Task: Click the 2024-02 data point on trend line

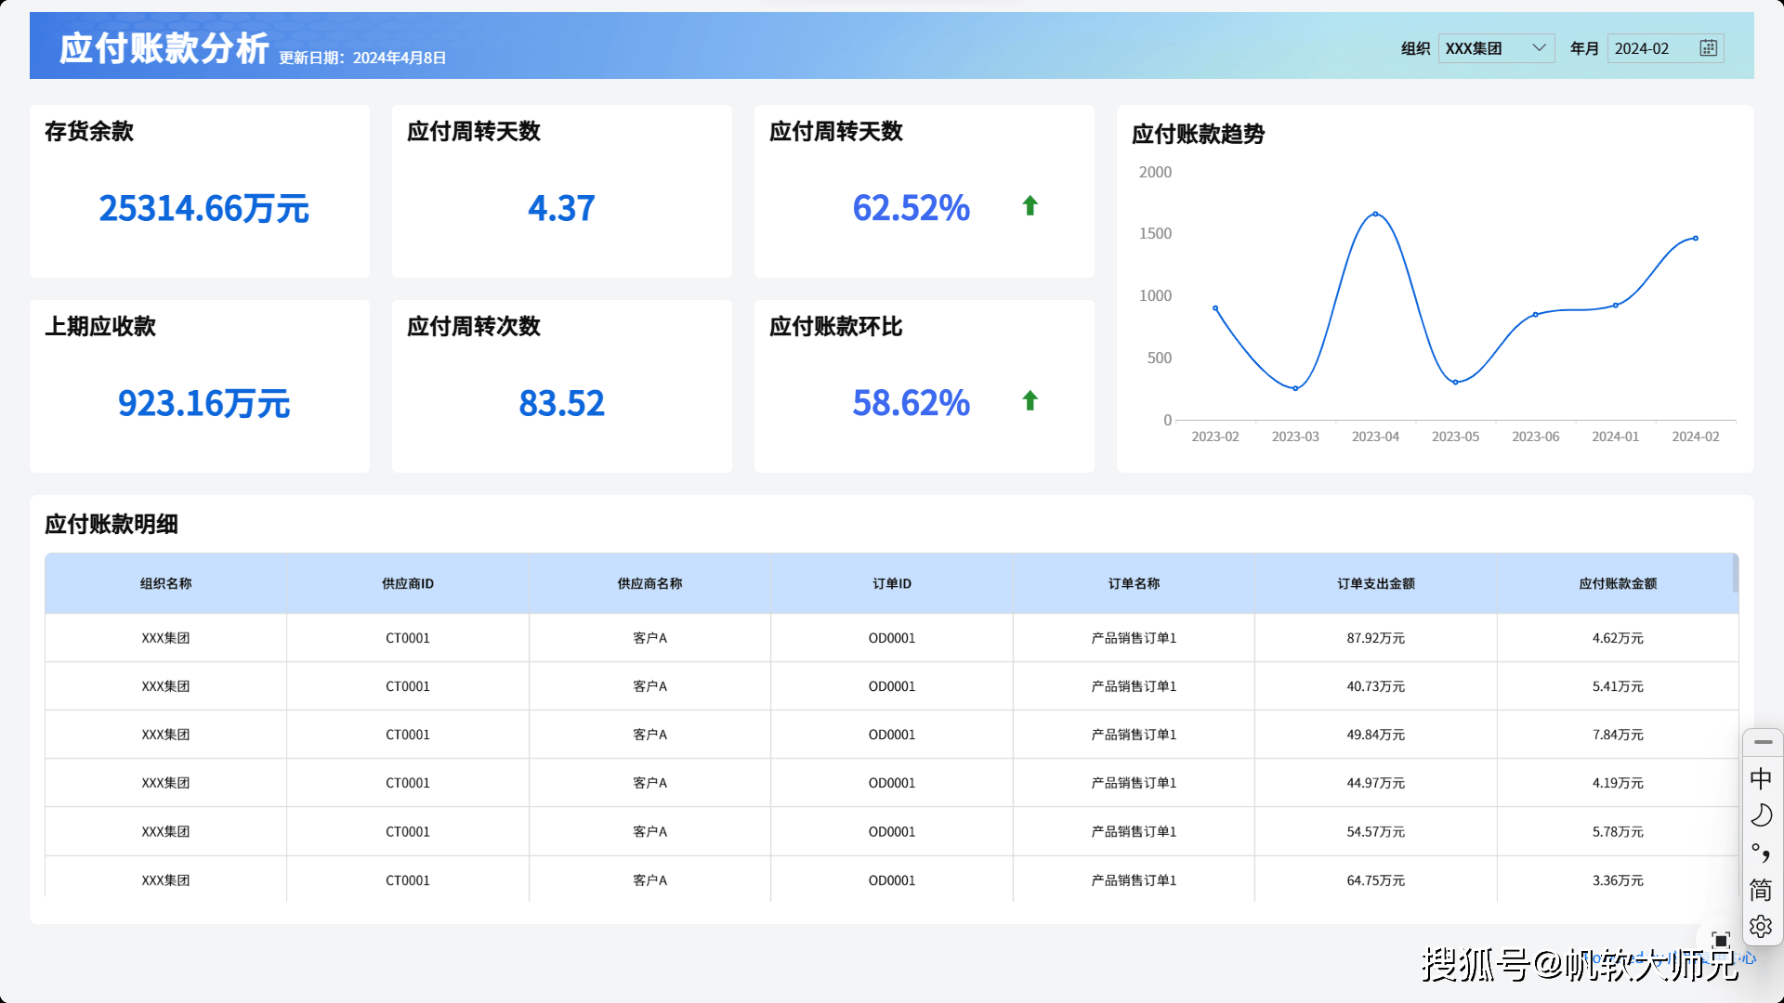Action: [1696, 239]
